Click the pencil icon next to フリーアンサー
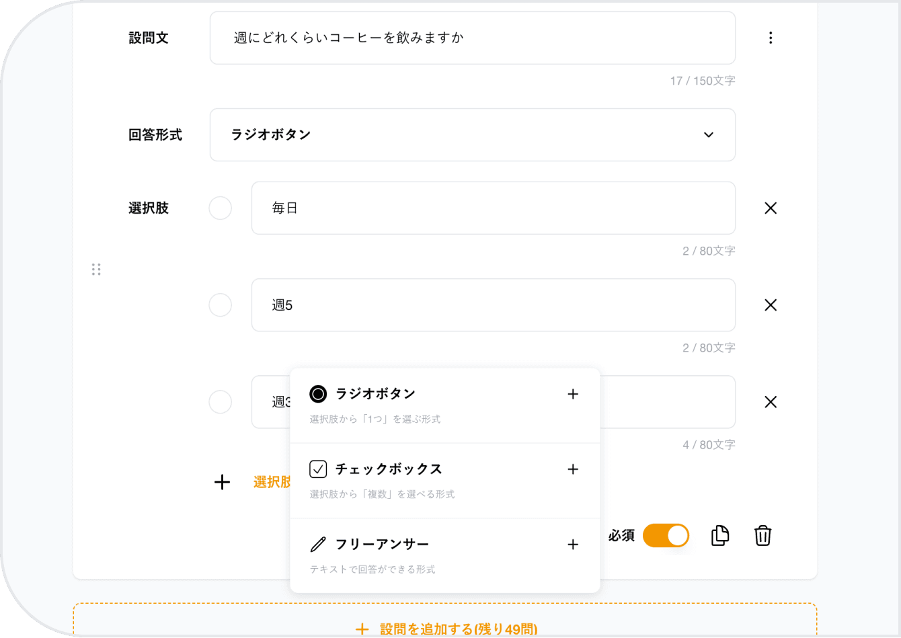Image resolution: width=901 pixels, height=638 pixels. (317, 543)
